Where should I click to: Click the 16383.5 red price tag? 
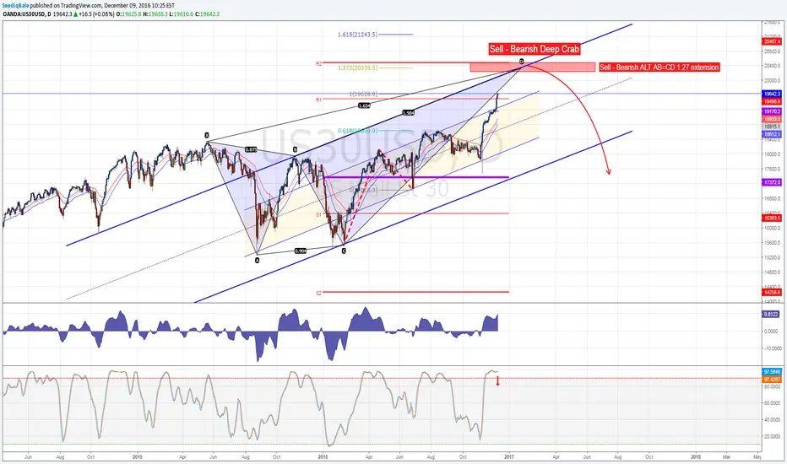[772, 219]
